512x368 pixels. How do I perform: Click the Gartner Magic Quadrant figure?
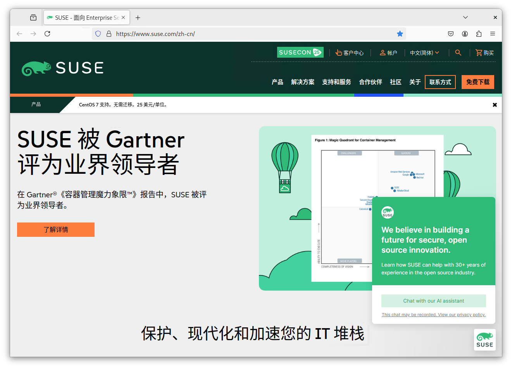378,208
